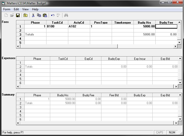The image size is (184, 136).
Task: Click the New document toolbar icon
Action: 6,15
